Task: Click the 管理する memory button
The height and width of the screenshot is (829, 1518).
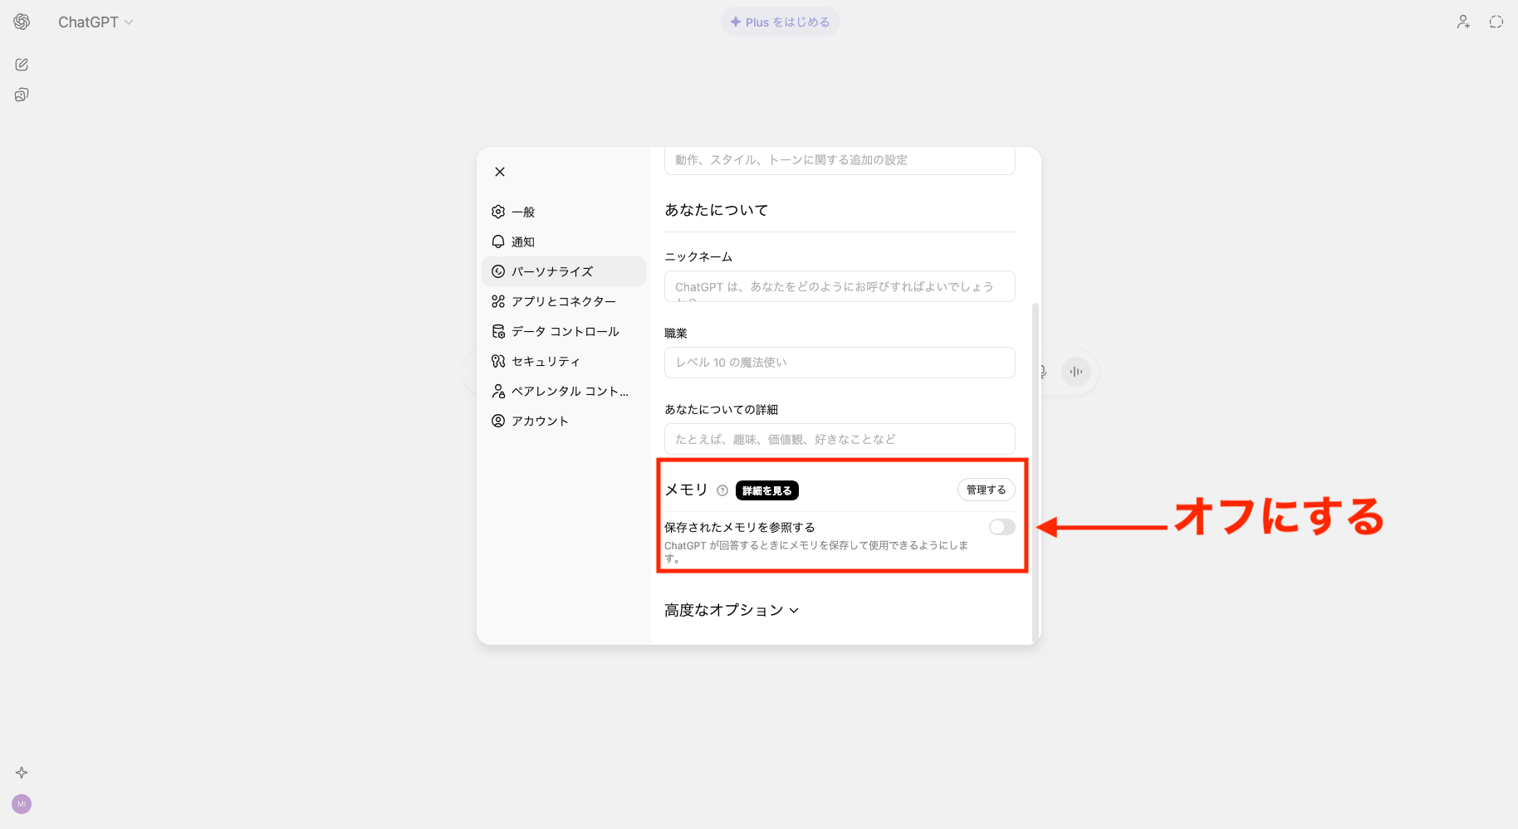Action: pyautogui.click(x=986, y=490)
